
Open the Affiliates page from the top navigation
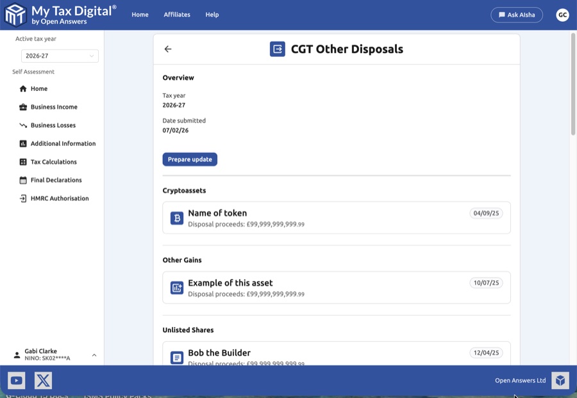click(x=177, y=14)
